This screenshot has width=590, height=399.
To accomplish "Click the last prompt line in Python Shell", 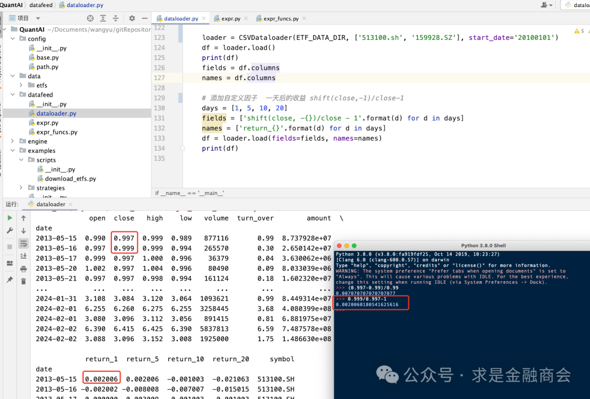I will tap(340, 310).
